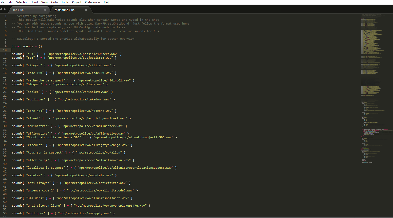
Task: Click the allrightyoucango.wav string
Action: coord(93,145)
